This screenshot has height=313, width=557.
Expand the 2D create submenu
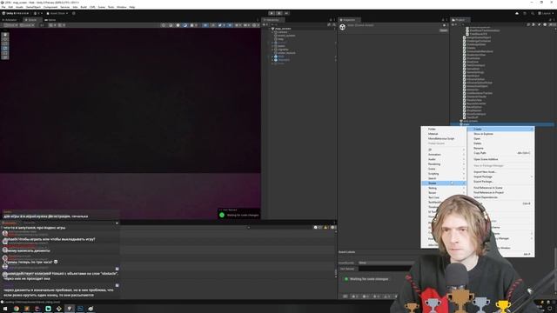443,150
